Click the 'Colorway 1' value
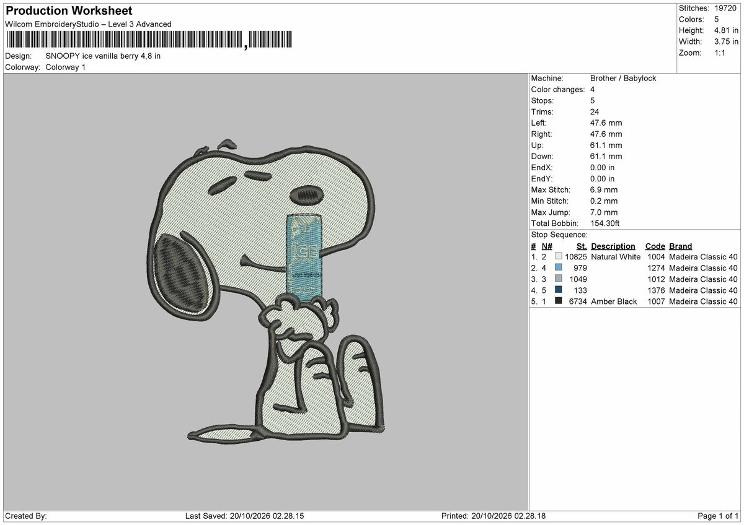The height and width of the screenshot is (525, 744). point(66,67)
